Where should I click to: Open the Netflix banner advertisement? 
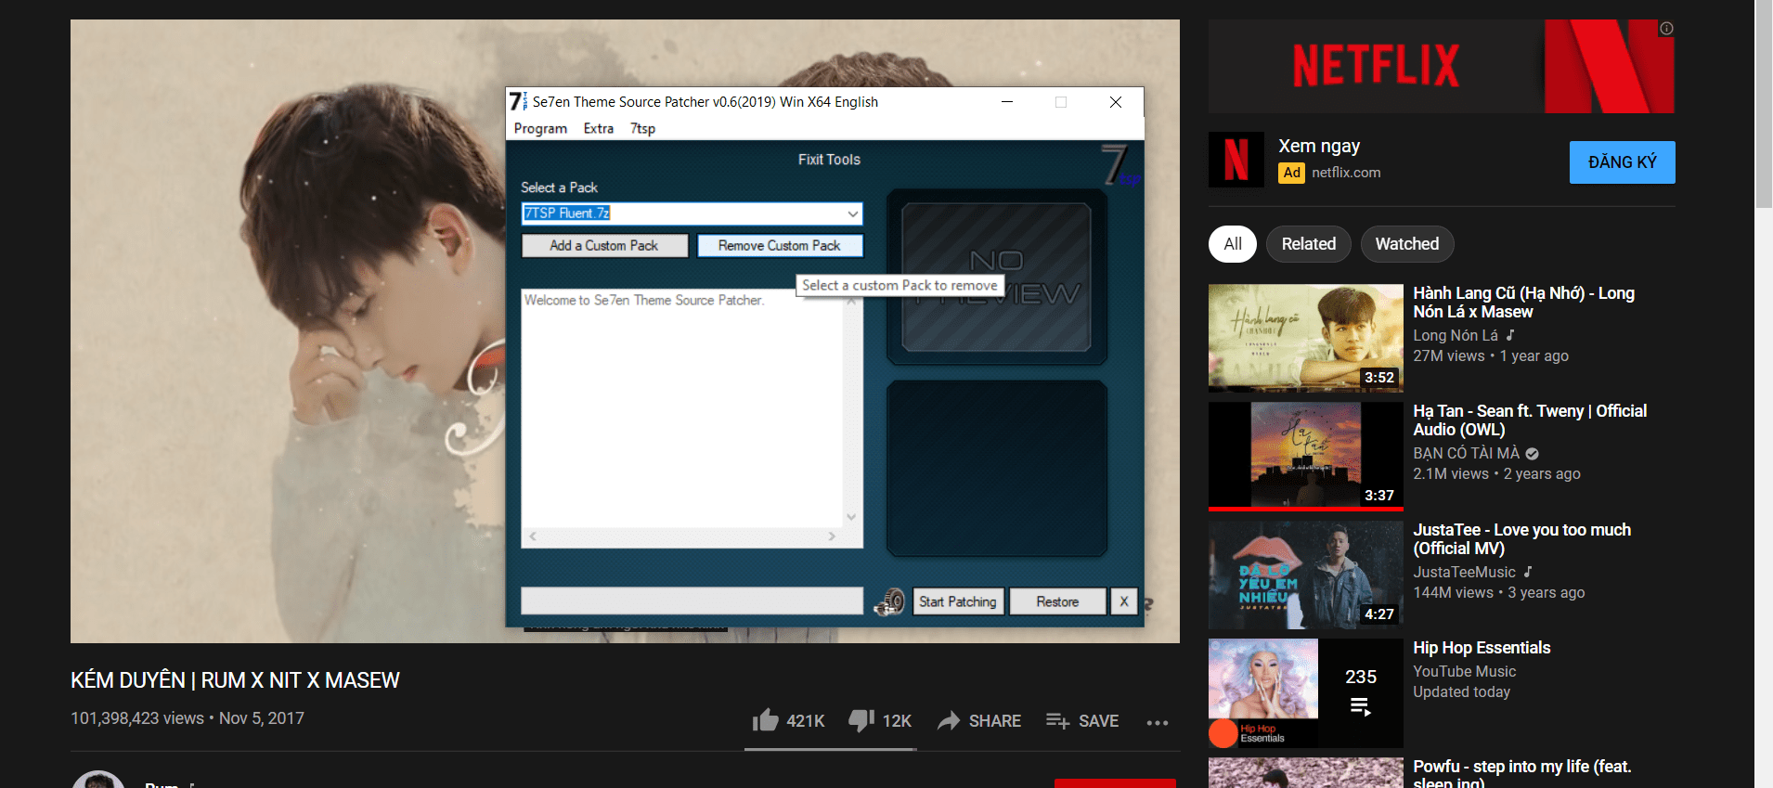(x=1442, y=67)
